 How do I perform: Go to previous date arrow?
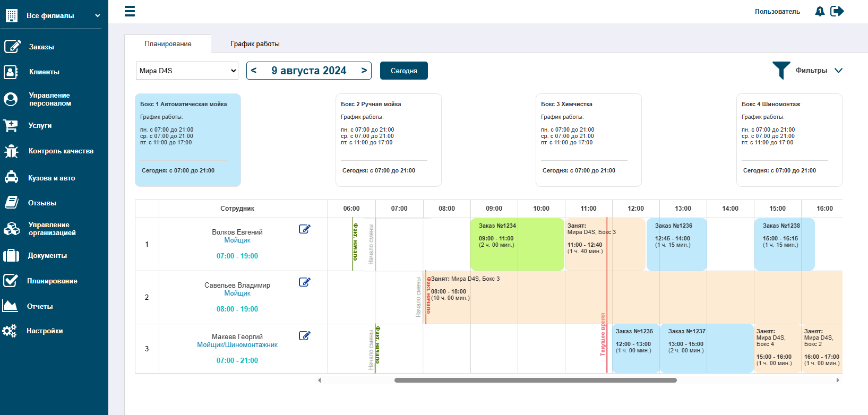(x=254, y=70)
